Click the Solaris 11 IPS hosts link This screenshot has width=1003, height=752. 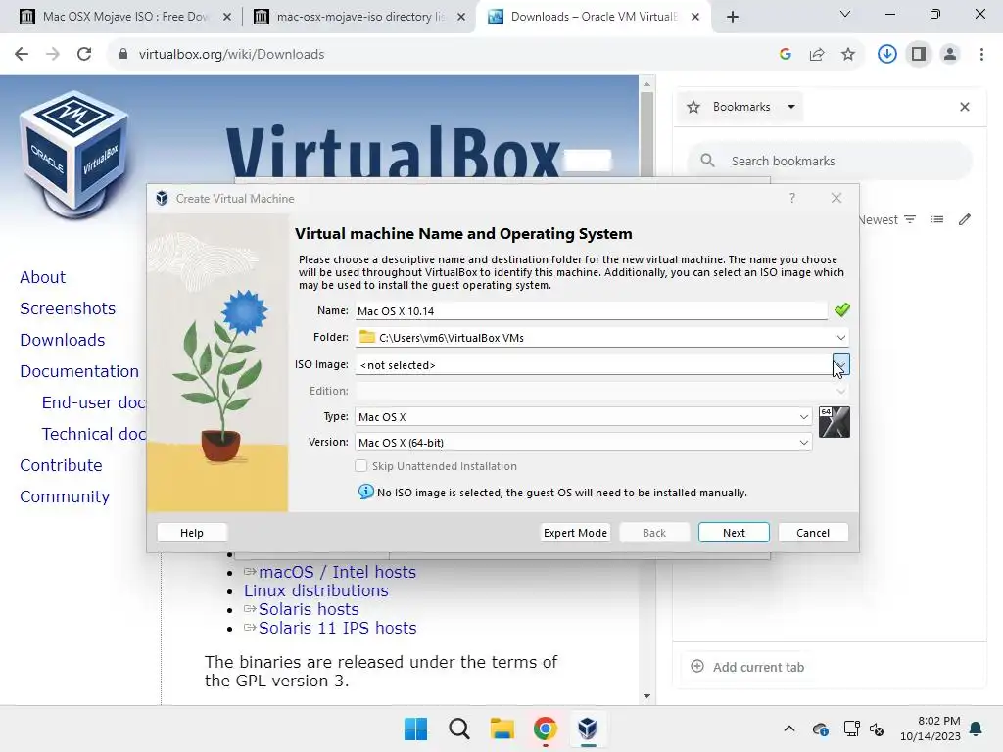click(x=337, y=628)
